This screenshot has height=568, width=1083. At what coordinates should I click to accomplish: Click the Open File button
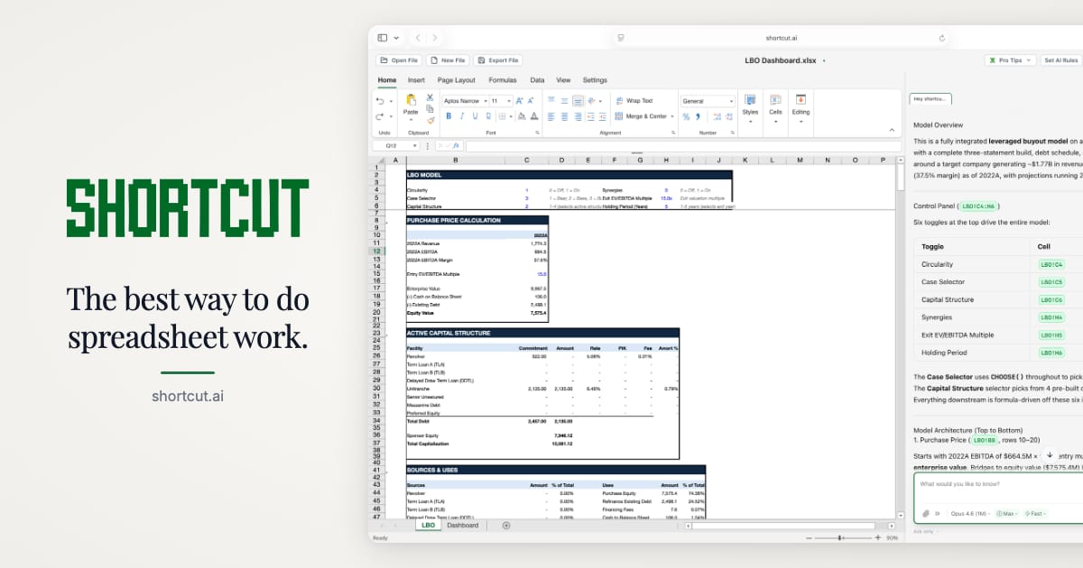coord(400,60)
